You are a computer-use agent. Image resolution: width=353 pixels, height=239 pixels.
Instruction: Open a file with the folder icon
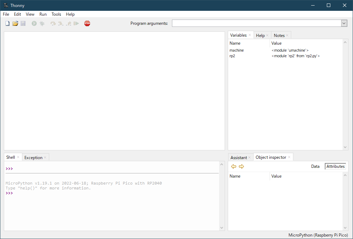coord(15,23)
